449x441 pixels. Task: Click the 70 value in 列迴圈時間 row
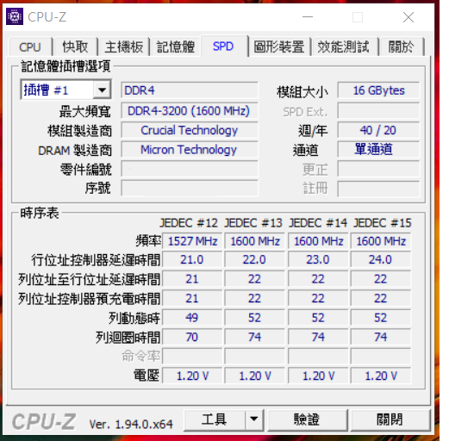click(x=192, y=337)
